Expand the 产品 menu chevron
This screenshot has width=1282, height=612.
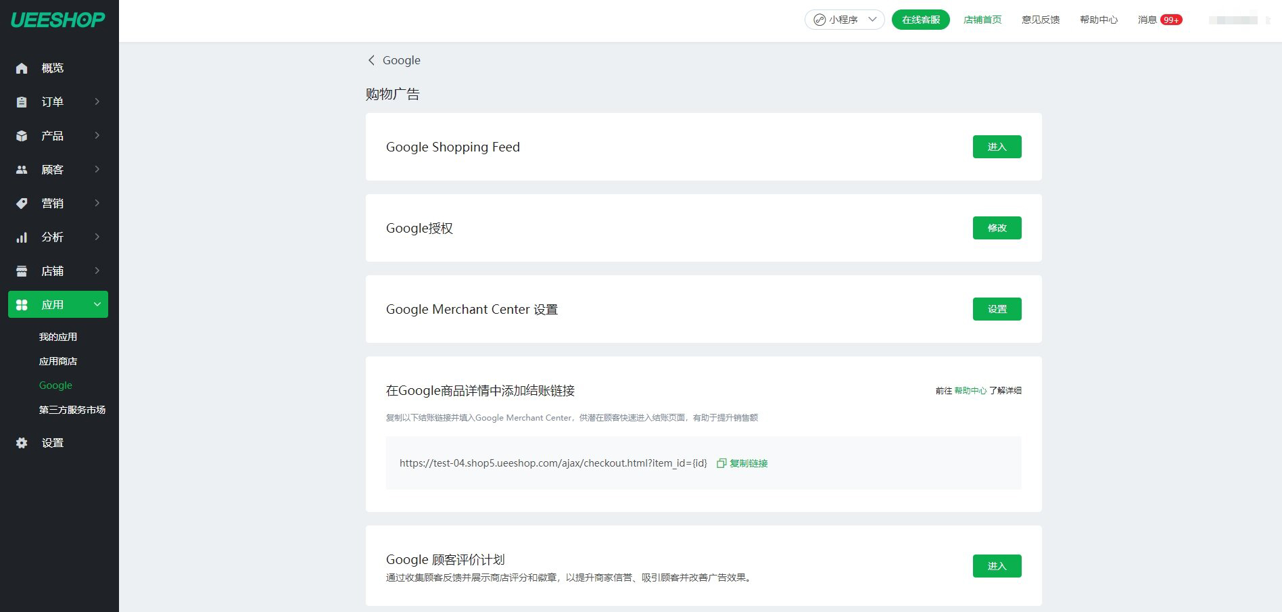point(97,135)
